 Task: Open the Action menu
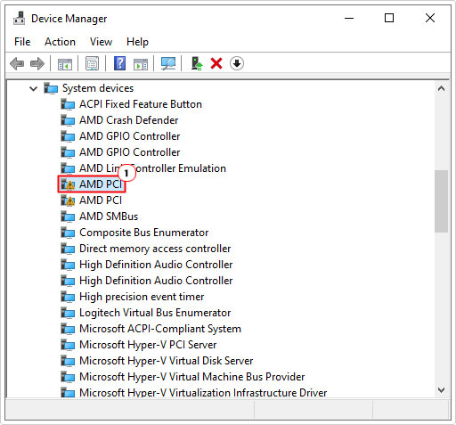pos(60,42)
